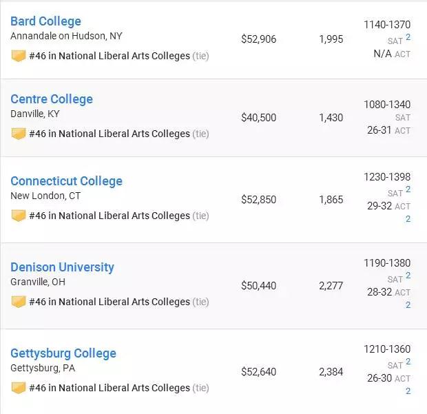427x414 pixels.
Task: Open the Denison University profile link
Action: point(62,267)
